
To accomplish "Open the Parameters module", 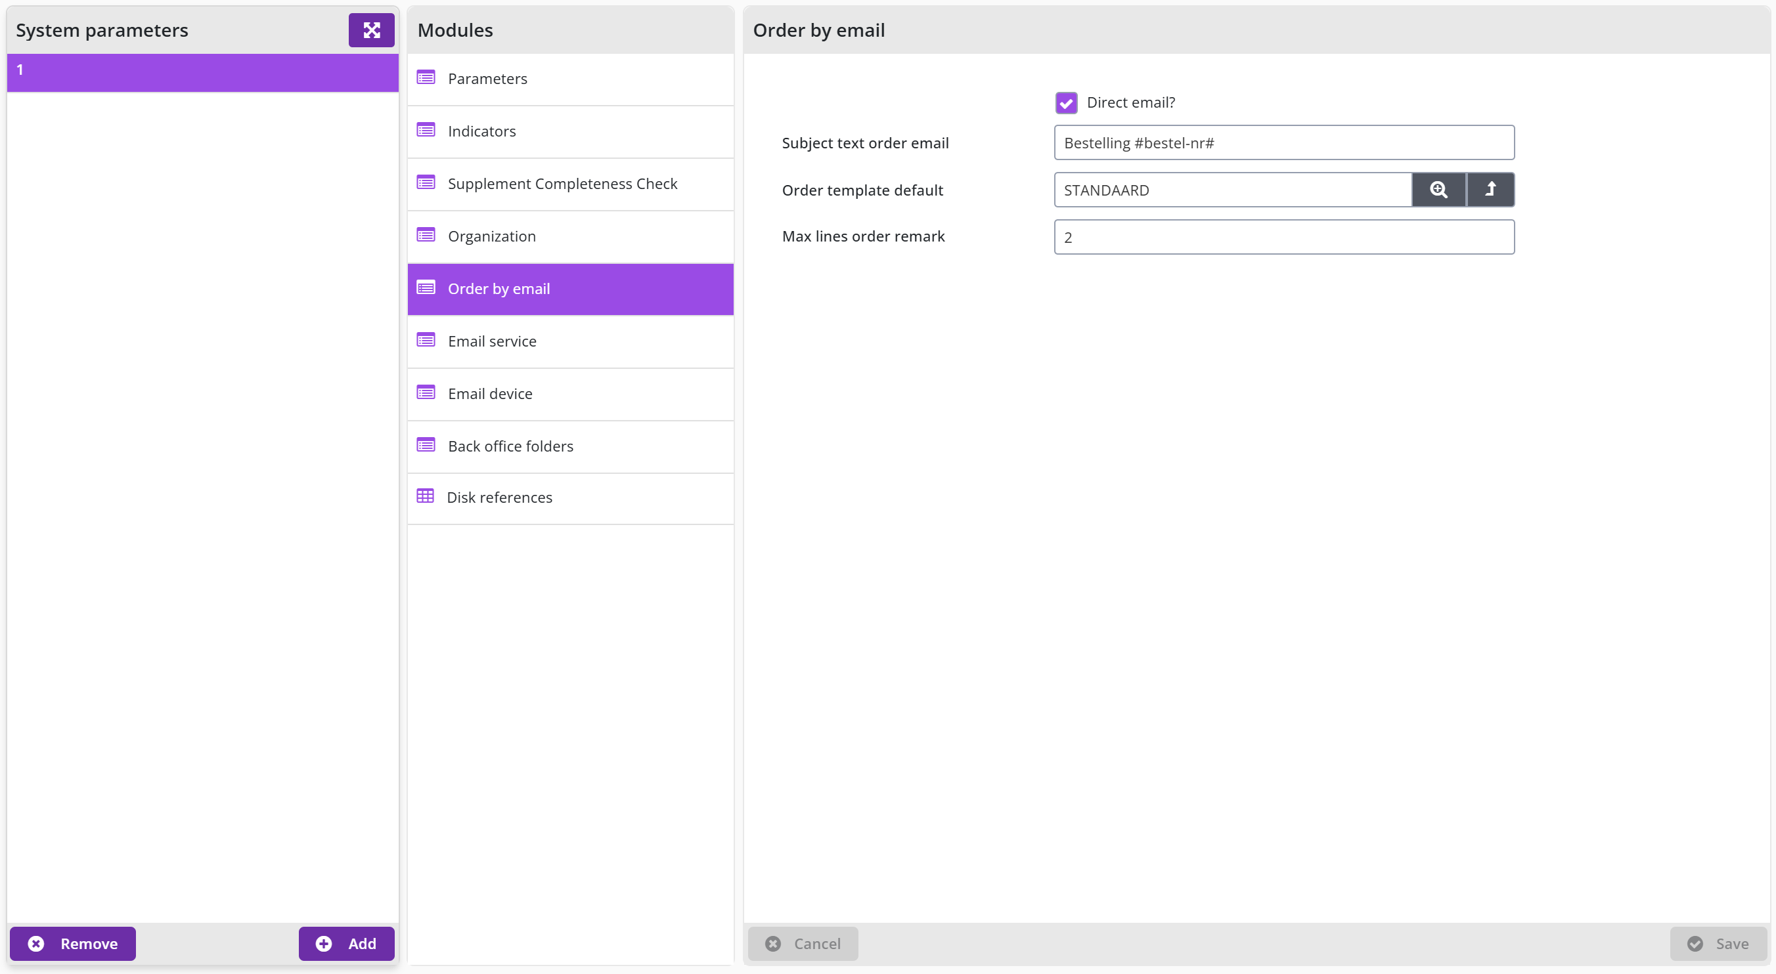I will [570, 79].
